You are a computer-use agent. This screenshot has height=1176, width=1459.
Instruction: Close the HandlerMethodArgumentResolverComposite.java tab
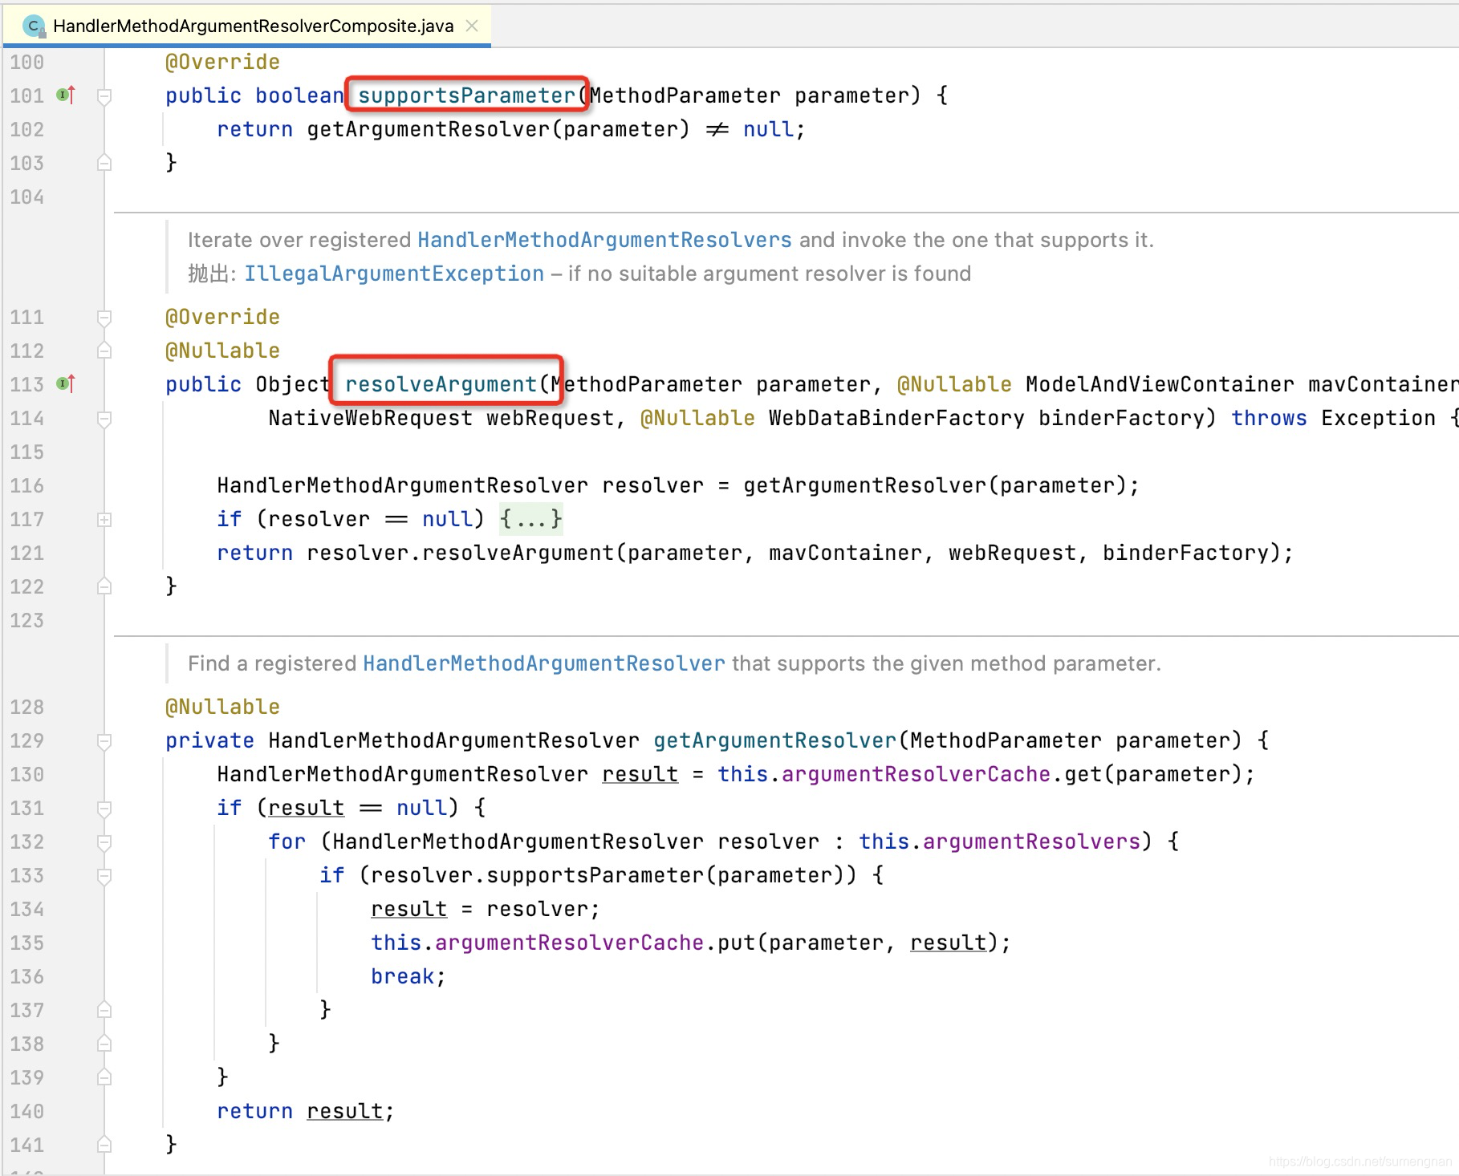(471, 25)
